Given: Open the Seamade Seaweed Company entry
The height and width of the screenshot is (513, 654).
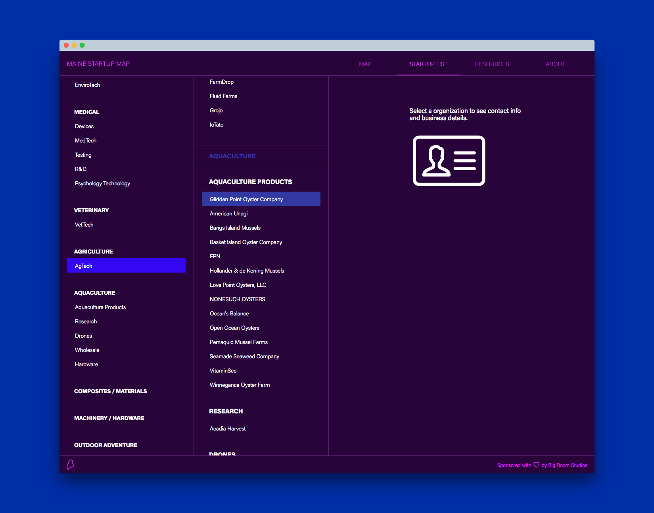Looking at the screenshot, I should click(244, 356).
